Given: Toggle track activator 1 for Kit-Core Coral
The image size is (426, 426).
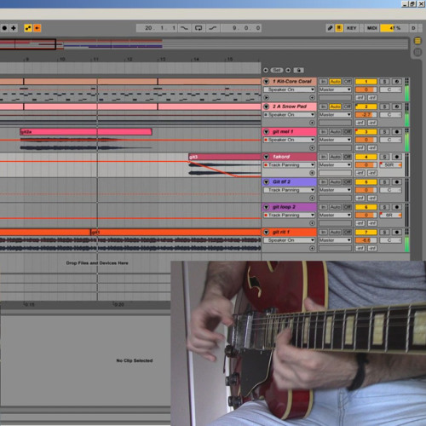Looking at the screenshot, I should tap(366, 82).
